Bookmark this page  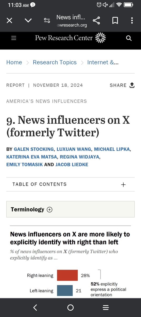point(115,21)
